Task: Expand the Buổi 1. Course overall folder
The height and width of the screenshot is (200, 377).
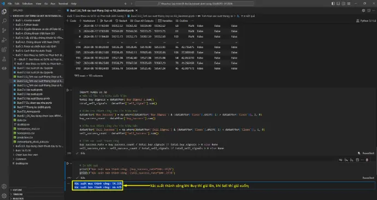Action: click(37, 20)
